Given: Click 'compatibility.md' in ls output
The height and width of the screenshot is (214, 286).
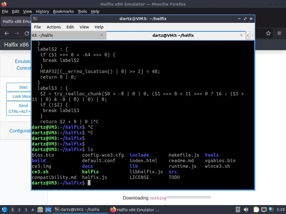Looking at the screenshot, I should point(54,177).
